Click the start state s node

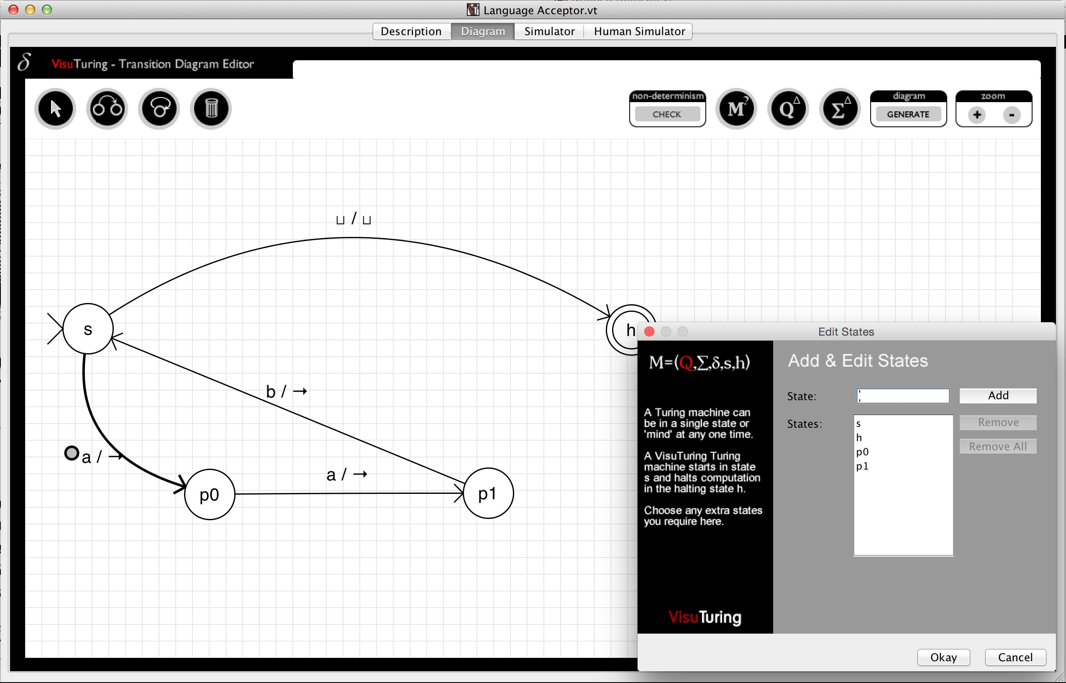tap(88, 329)
